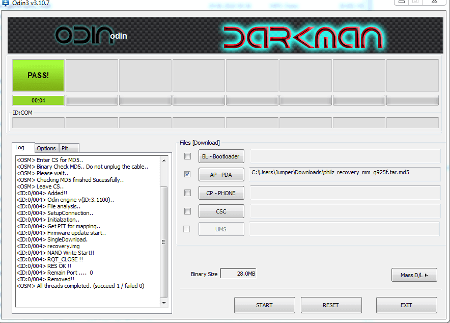This screenshot has height=323, width=450.
Task: Click the RESET button
Action: 331,305
